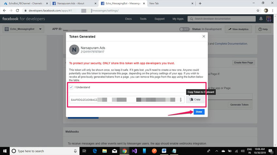Click the developer documentation search box
The height and width of the screenshot is (155, 277).
pyautogui.click(x=222, y=19)
